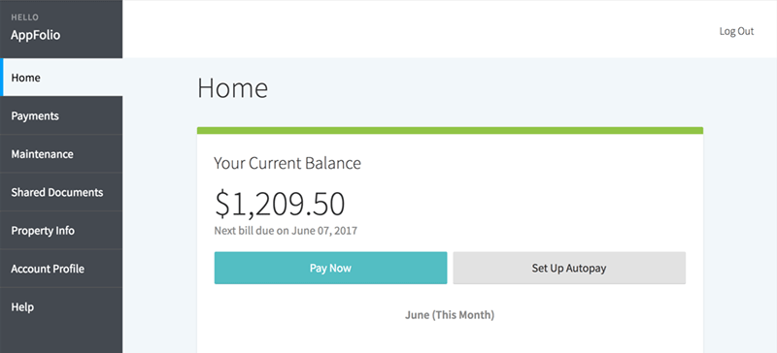This screenshot has height=353, width=777.
Task: Select the Home item in sidebar
Action: (61, 78)
